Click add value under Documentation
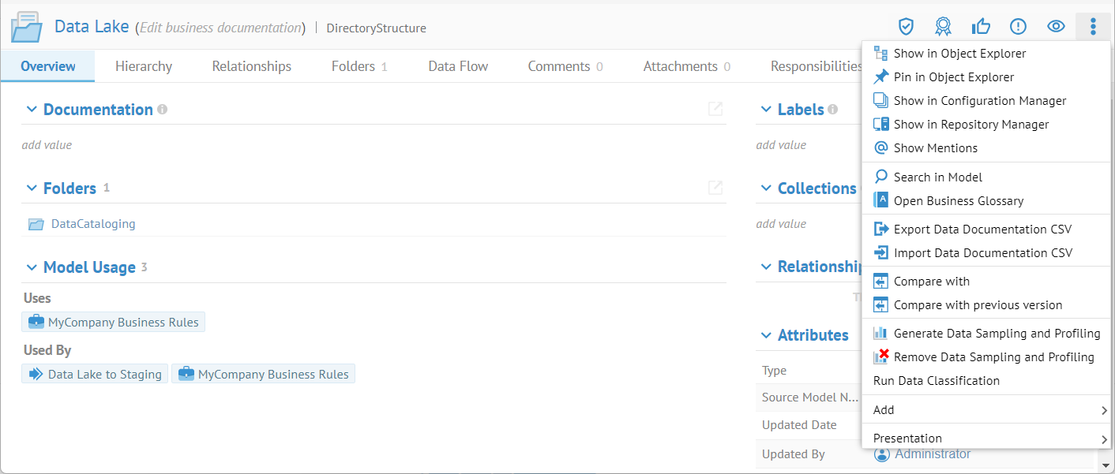 pos(47,145)
